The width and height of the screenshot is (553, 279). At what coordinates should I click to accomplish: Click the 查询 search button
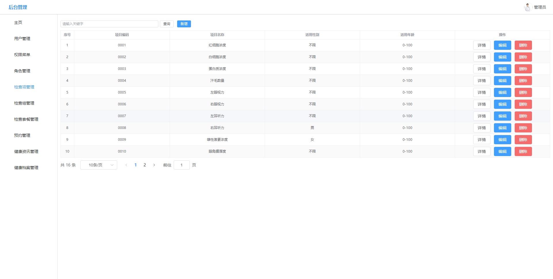(x=166, y=24)
